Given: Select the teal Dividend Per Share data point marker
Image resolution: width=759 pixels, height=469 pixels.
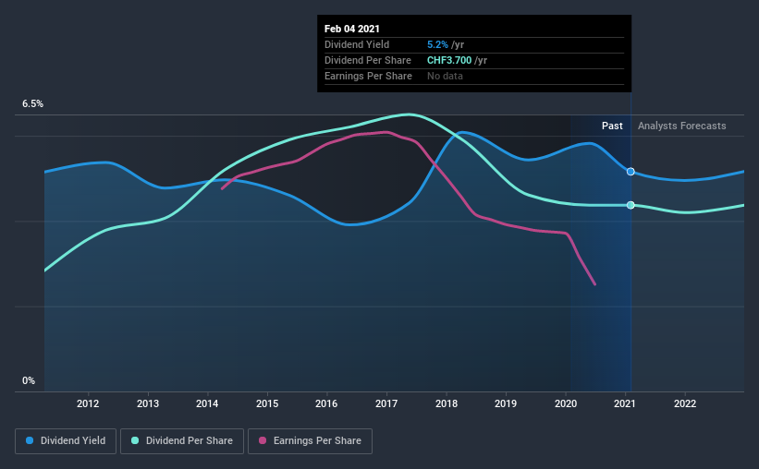Looking at the screenshot, I should 630,205.
